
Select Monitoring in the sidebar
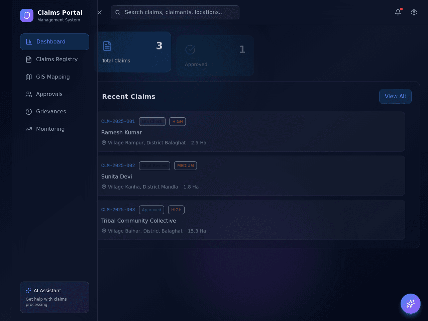pos(55,129)
